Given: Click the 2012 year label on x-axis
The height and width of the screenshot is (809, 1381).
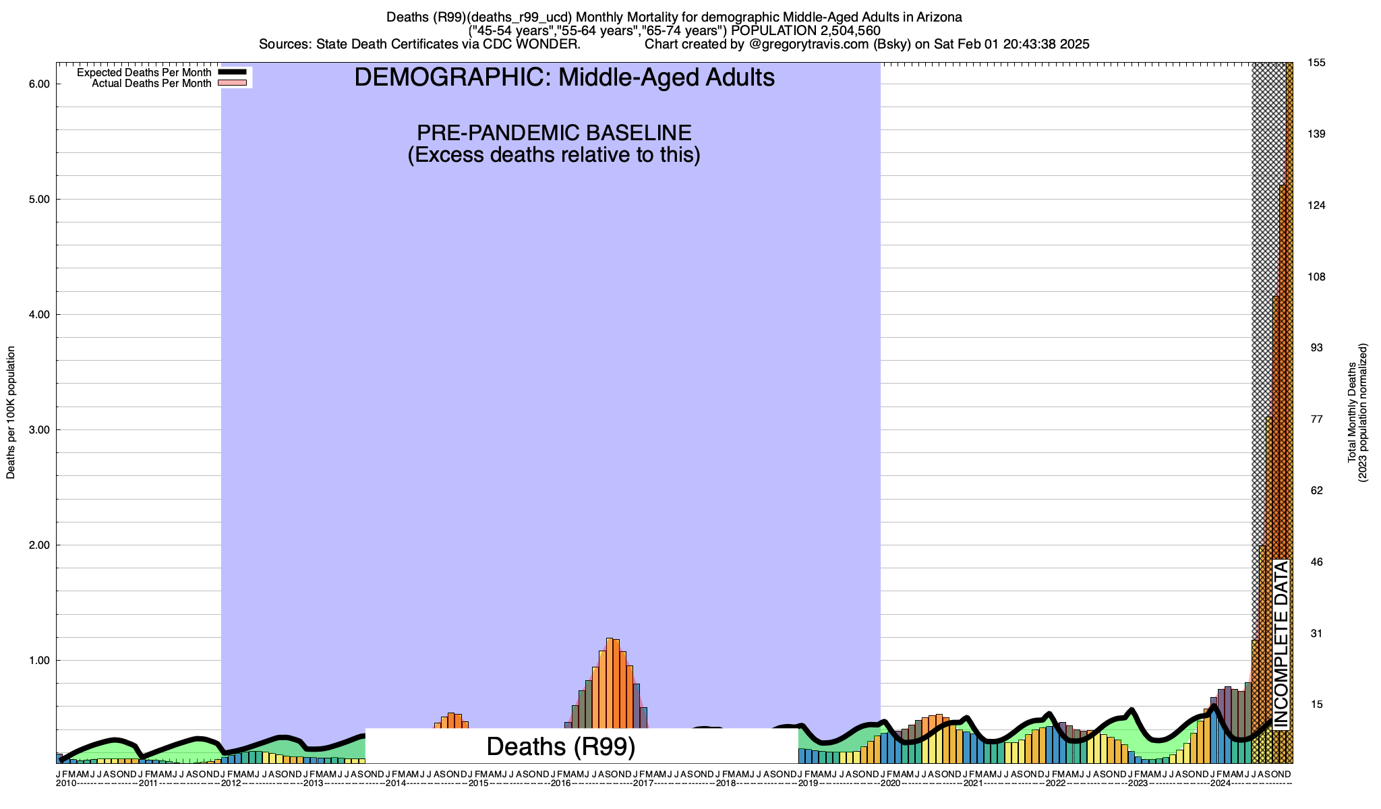Looking at the screenshot, I should (231, 783).
